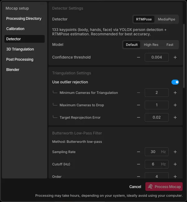Click the Cutoff Hz value field
This screenshot has width=187, height=202.
(x=157, y=164)
